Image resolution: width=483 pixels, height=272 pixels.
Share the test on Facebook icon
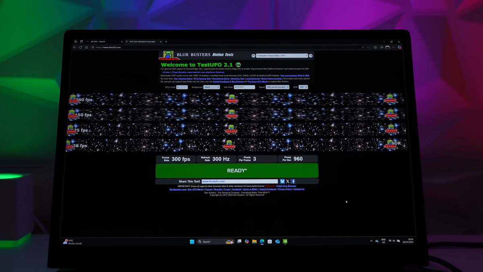tap(293, 181)
